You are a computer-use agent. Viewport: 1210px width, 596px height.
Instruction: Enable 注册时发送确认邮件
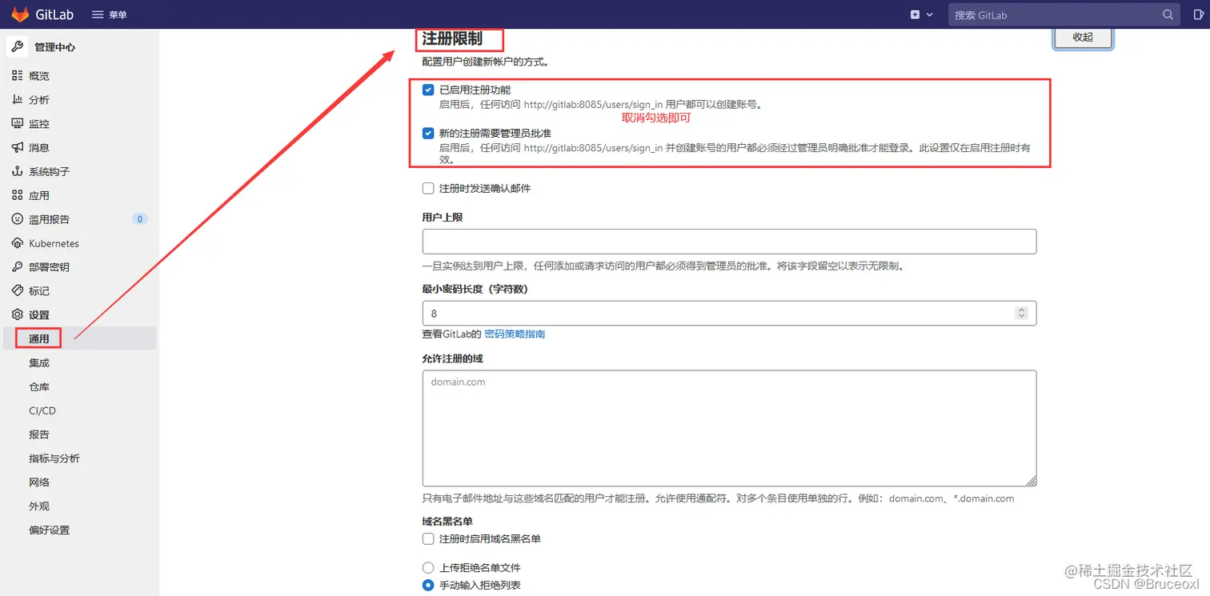click(x=427, y=188)
